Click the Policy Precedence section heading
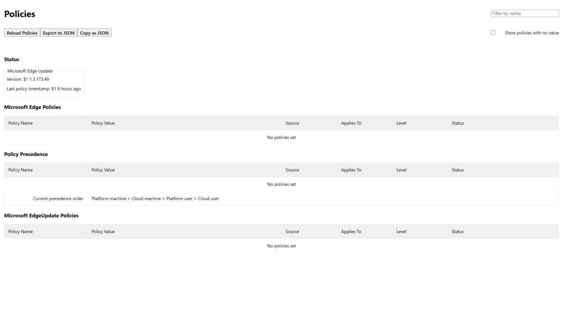This screenshot has height=312, width=563. 26,154
